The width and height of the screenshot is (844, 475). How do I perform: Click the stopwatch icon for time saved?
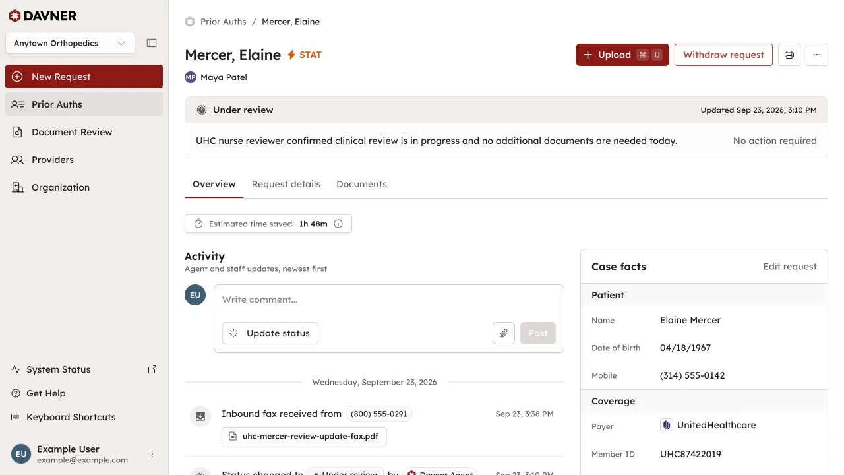[x=198, y=224]
